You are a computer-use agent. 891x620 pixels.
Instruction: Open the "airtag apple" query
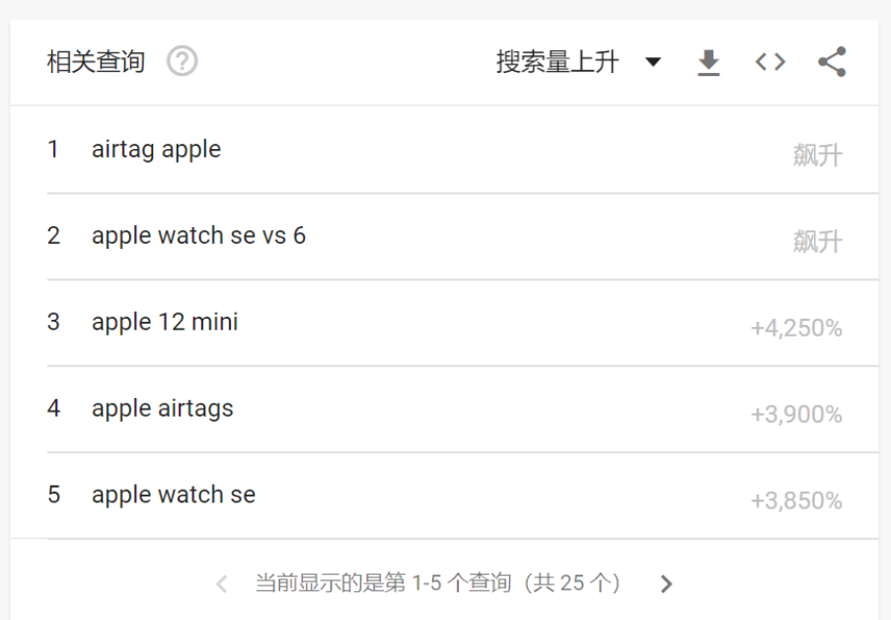(x=156, y=150)
